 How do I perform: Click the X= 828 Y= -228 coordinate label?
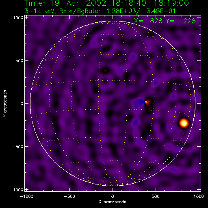[x=165, y=21]
